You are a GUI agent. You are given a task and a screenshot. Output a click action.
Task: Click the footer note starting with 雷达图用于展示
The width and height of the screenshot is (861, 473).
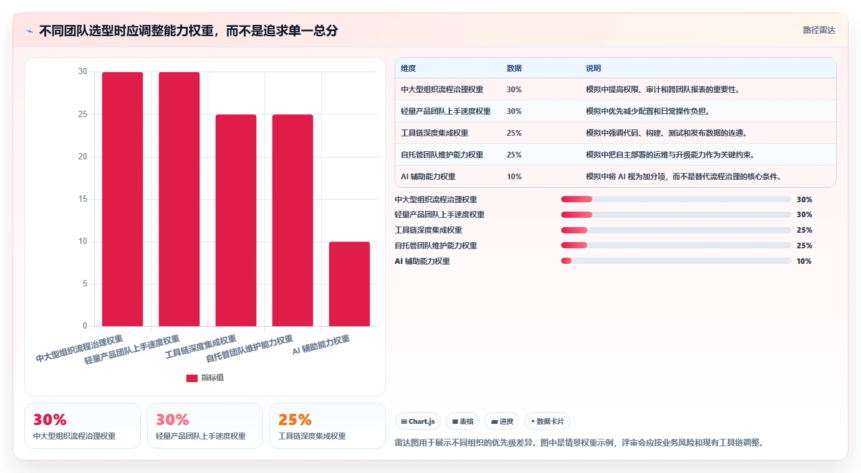[579, 443]
